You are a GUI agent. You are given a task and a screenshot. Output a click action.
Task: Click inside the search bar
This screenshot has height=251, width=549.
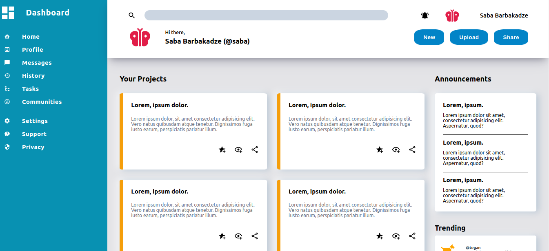pos(266,15)
